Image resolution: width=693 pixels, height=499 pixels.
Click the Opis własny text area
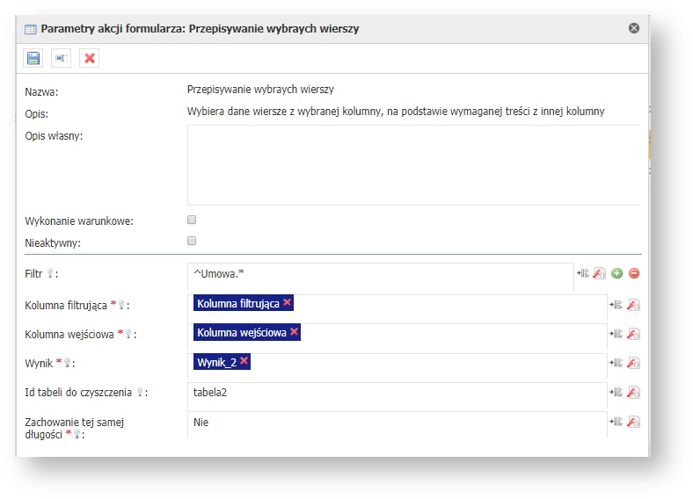coord(413,165)
